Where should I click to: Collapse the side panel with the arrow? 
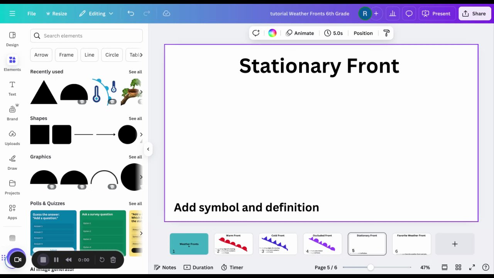[x=148, y=149]
